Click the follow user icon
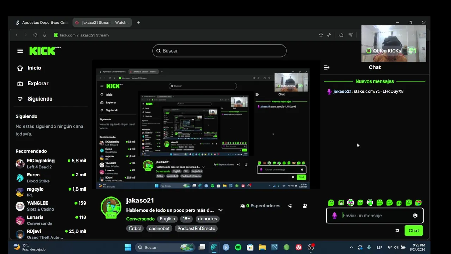 point(305,206)
